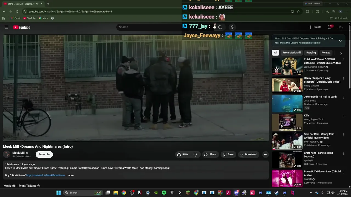Open the YouTube guide hamburger menu
Viewport: 351px width, 197px height.
[7, 27]
